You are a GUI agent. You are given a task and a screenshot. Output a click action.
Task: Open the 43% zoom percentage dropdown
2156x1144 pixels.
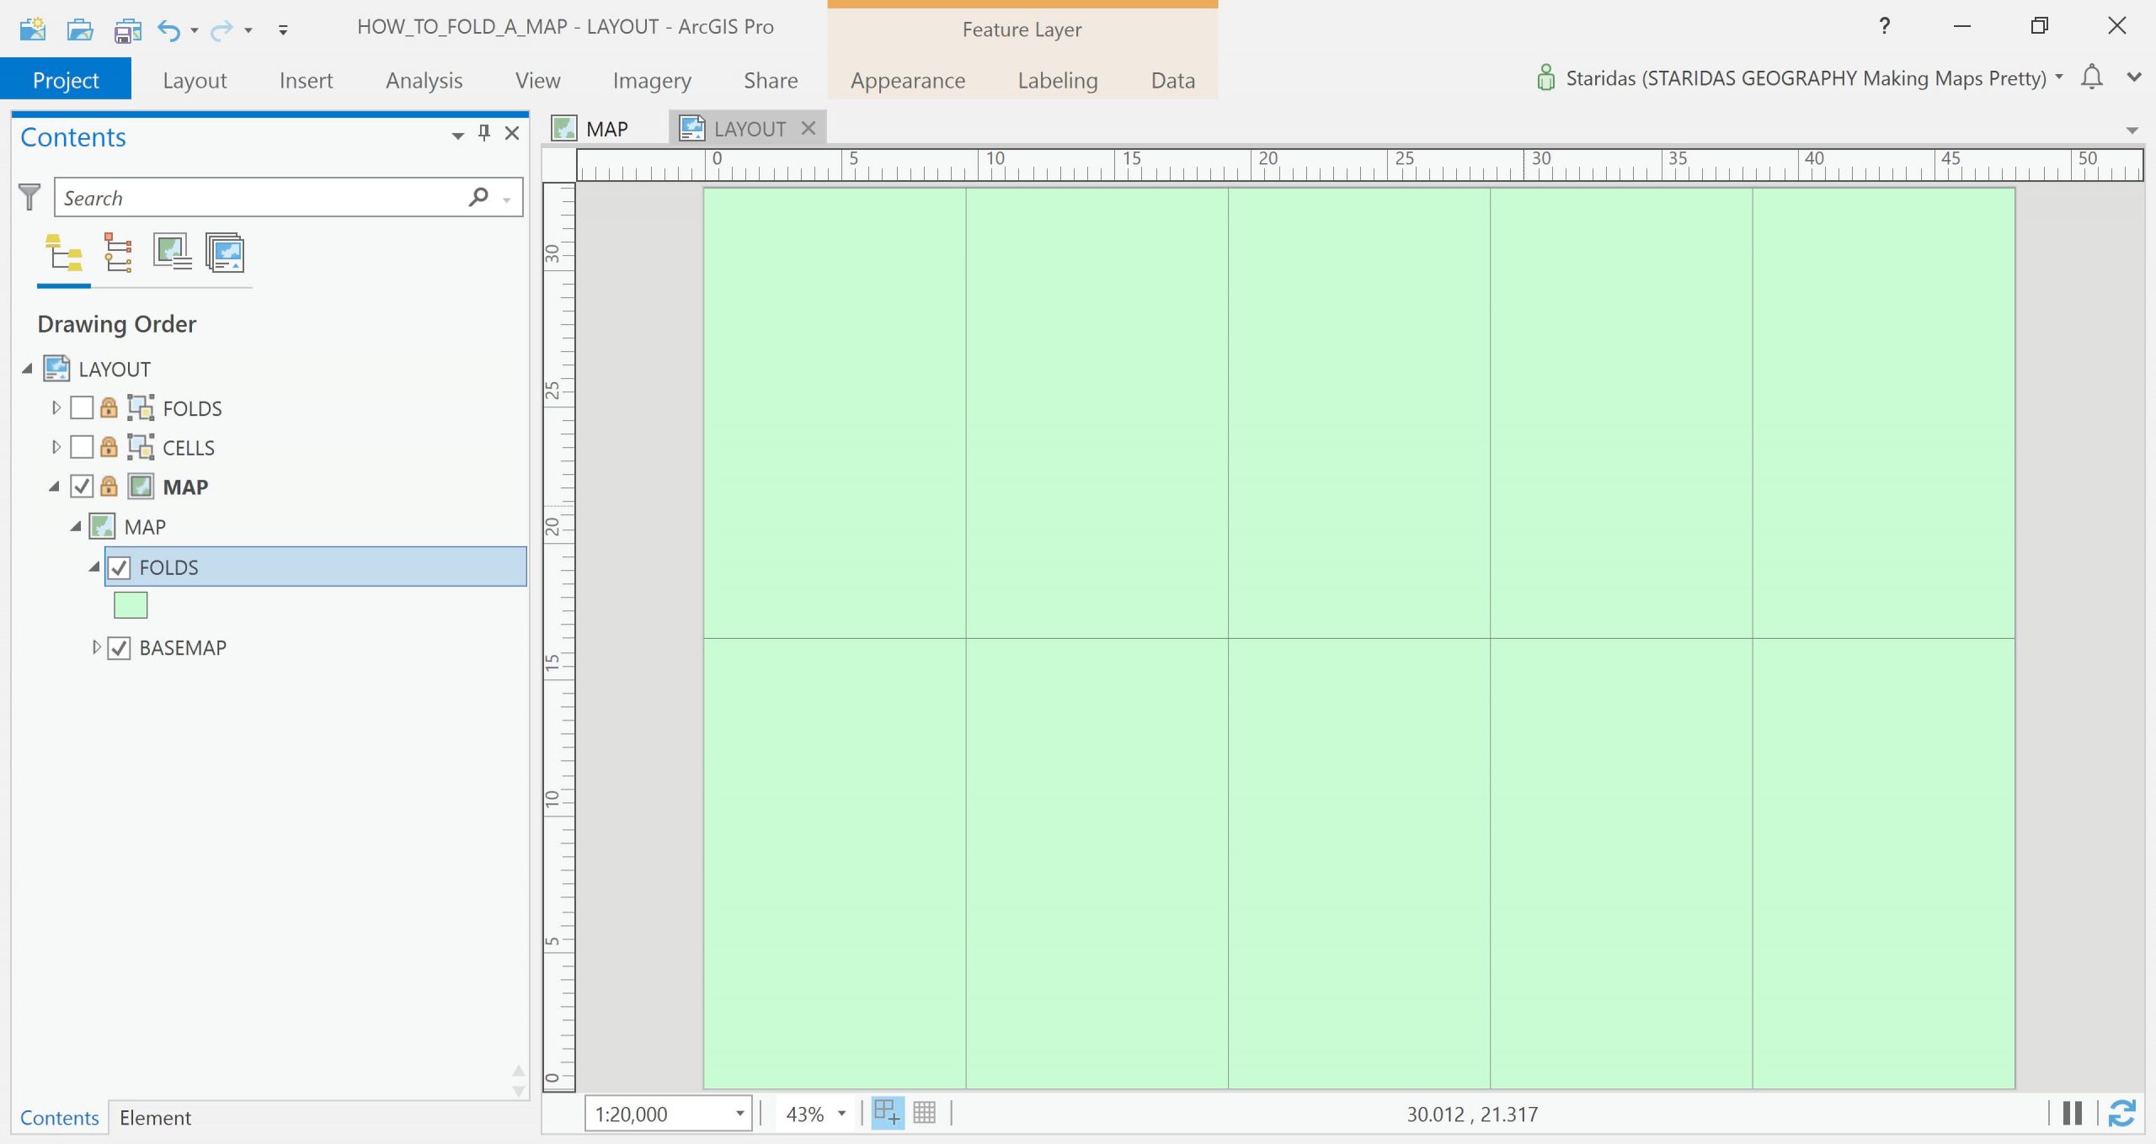841,1114
